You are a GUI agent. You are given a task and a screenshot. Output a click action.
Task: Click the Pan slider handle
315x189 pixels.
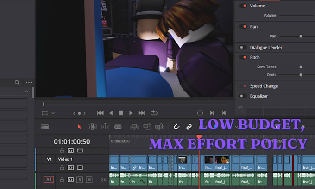(301, 37)
